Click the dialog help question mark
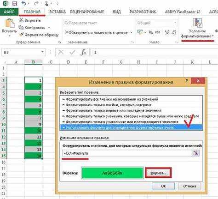 187,81
